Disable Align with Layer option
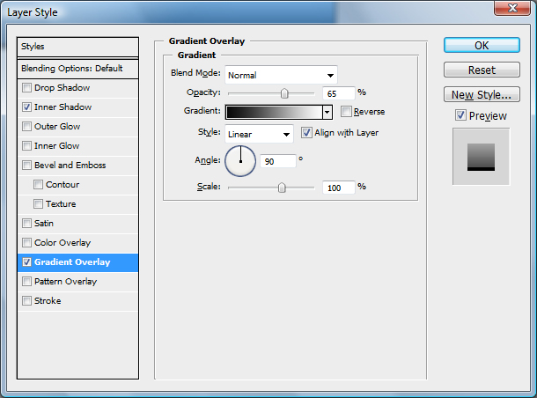 click(x=306, y=133)
